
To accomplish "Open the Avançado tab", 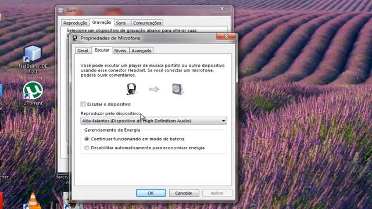I will [x=141, y=51].
